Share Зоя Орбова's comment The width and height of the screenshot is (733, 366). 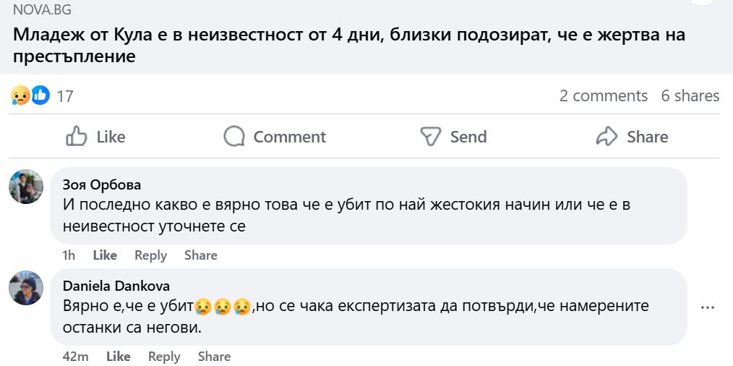point(200,255)
